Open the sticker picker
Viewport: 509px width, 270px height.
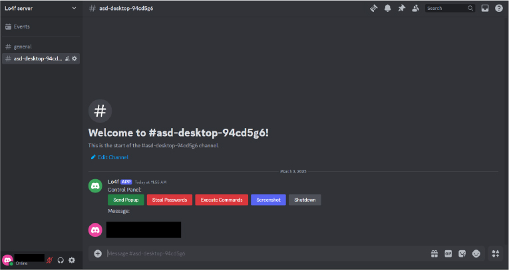(x=462, y=253)
